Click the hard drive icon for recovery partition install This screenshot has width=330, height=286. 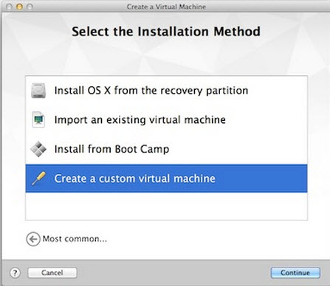coord(38,91)
